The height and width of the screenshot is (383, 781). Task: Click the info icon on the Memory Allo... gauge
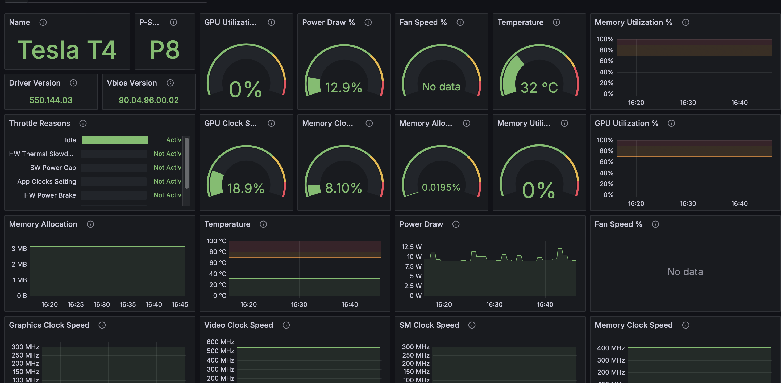pos(467,123)
